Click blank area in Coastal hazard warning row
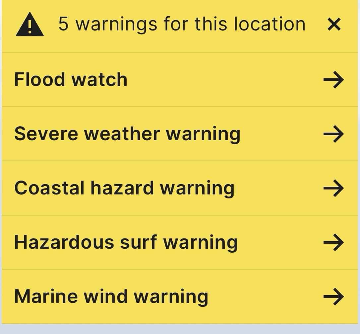 [x=278, y=188]
